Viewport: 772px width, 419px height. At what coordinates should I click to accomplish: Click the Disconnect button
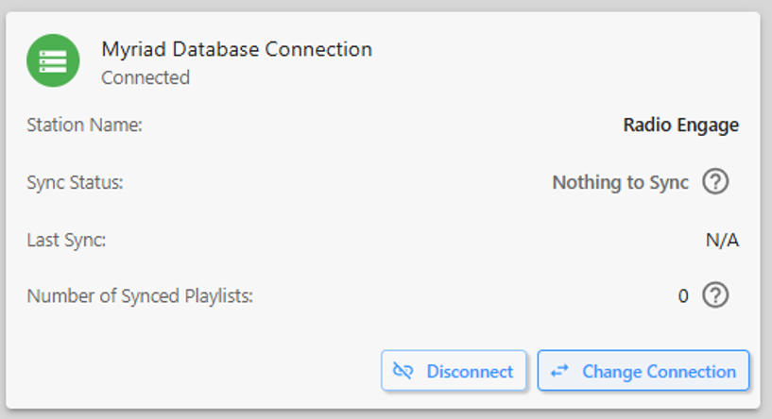454,370
